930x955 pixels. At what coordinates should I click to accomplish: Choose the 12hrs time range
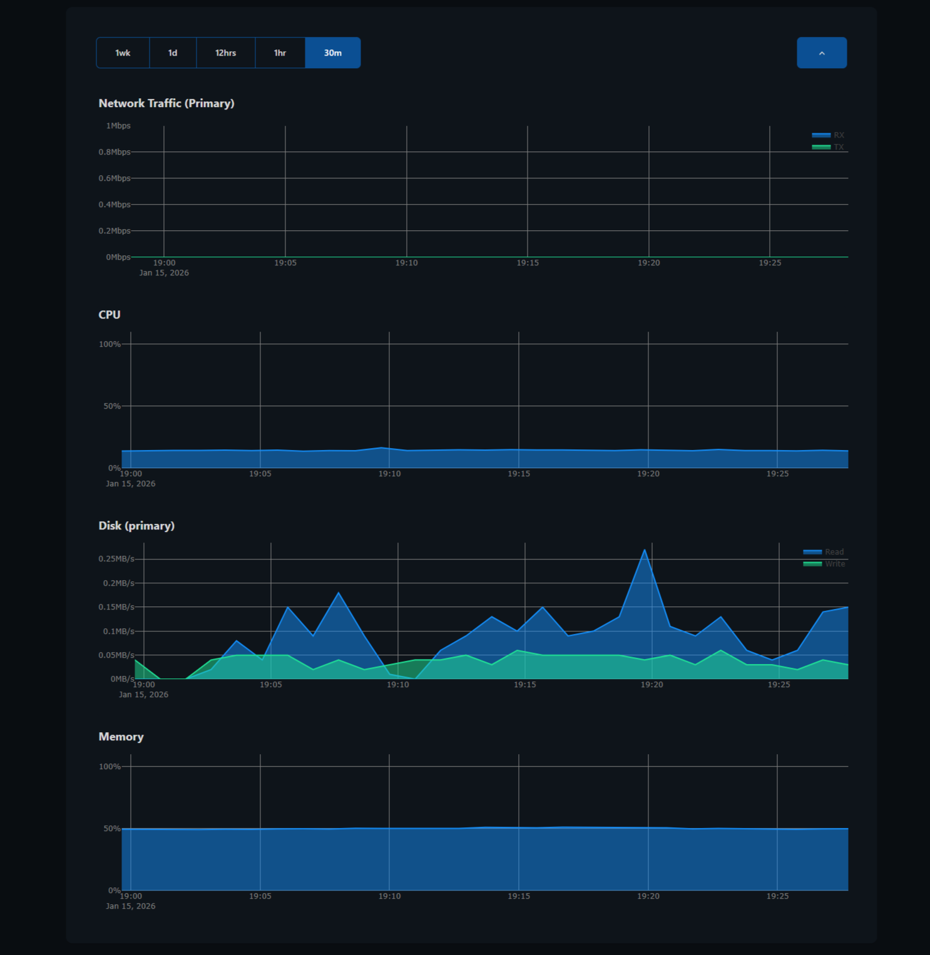point(225,53)
